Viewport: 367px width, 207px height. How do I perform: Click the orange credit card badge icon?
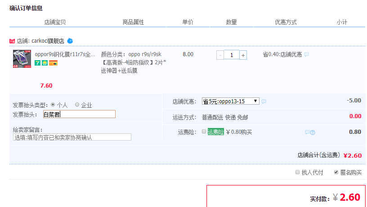point(54,63)
